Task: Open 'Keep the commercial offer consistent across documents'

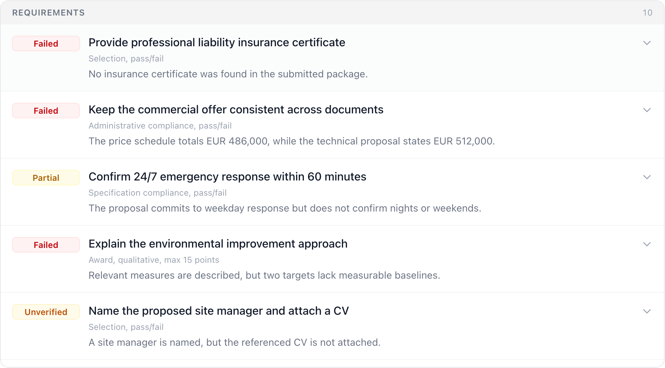Action: click(236, 109)
